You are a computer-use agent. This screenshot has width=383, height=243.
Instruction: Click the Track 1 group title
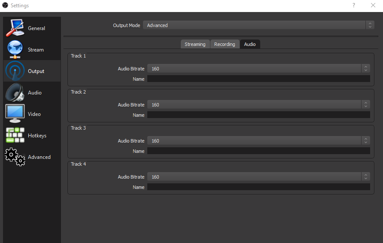pos(79,56)
